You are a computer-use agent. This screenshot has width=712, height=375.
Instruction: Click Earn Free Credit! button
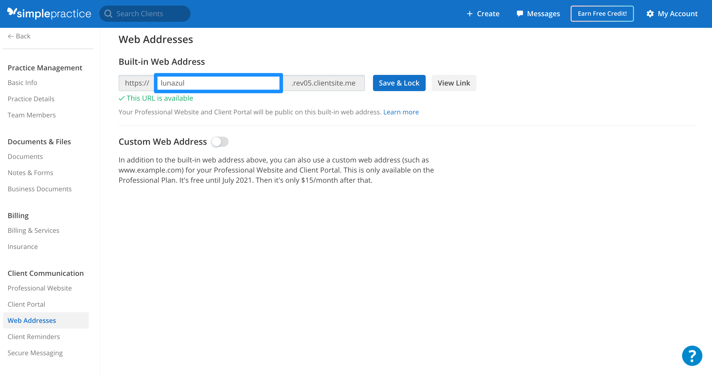(602, 13)
